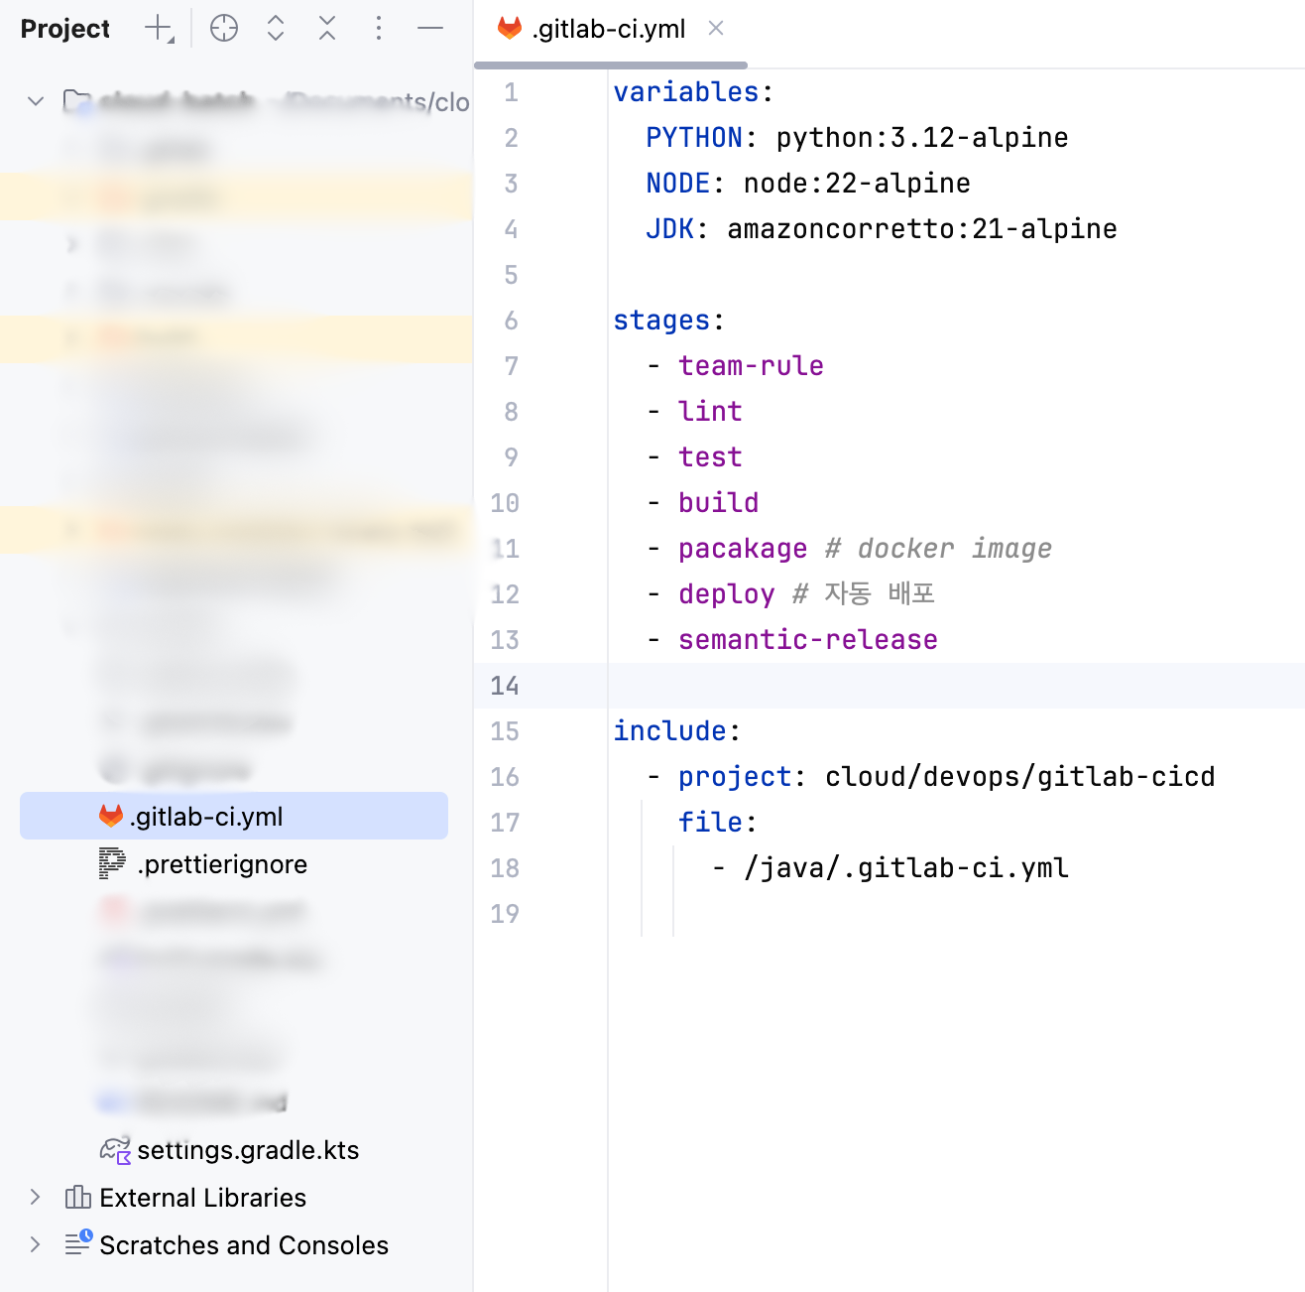Switch to the .gitlab-ci.yml editor tab
This screenshot has width=1305, height=1292.
608,30
